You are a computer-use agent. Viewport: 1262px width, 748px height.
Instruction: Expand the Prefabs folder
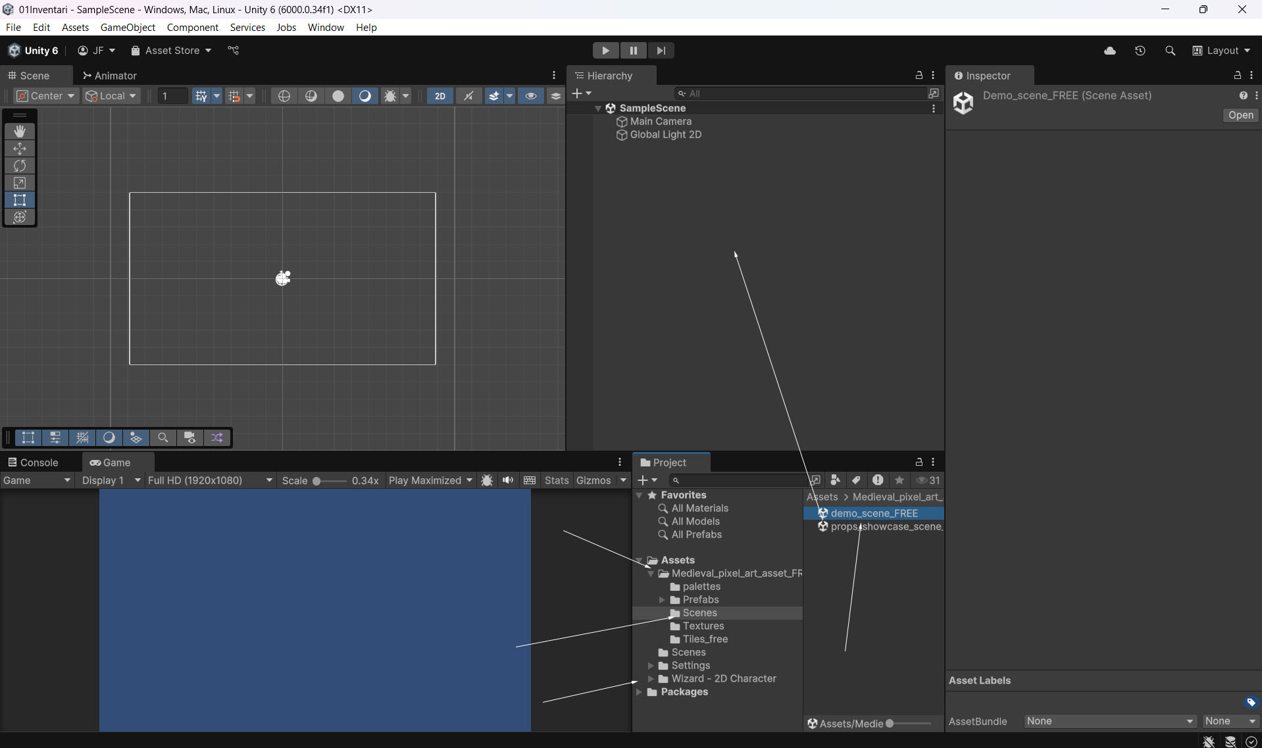point(662,600)
